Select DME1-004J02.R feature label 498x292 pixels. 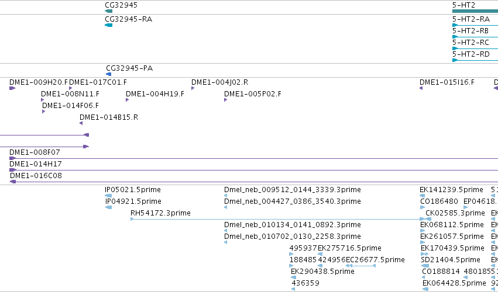(x=220, y=82)
